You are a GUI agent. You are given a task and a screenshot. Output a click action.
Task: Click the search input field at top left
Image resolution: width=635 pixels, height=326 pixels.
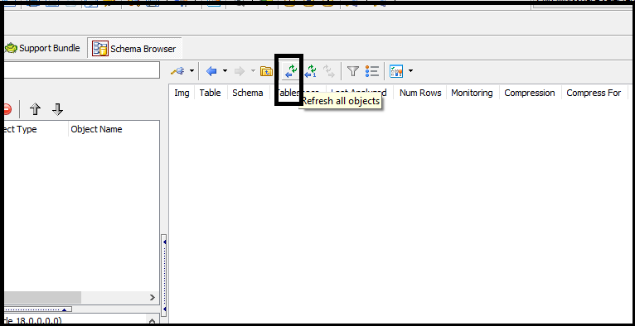pos(82,70)
